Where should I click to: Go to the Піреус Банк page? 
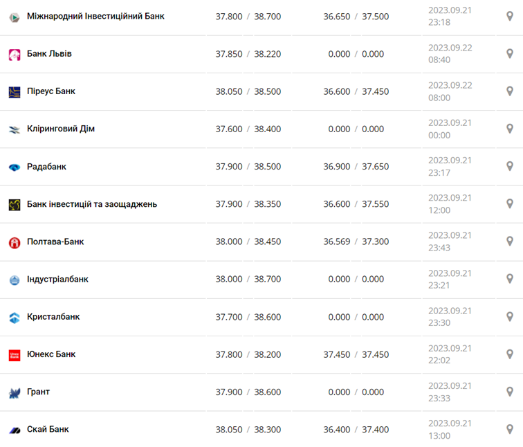click(x=51, y=91)
